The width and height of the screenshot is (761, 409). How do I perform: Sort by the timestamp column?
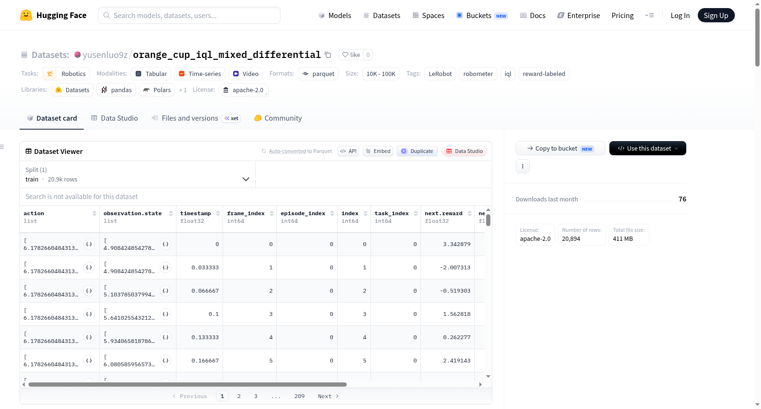tap(218, 213)
